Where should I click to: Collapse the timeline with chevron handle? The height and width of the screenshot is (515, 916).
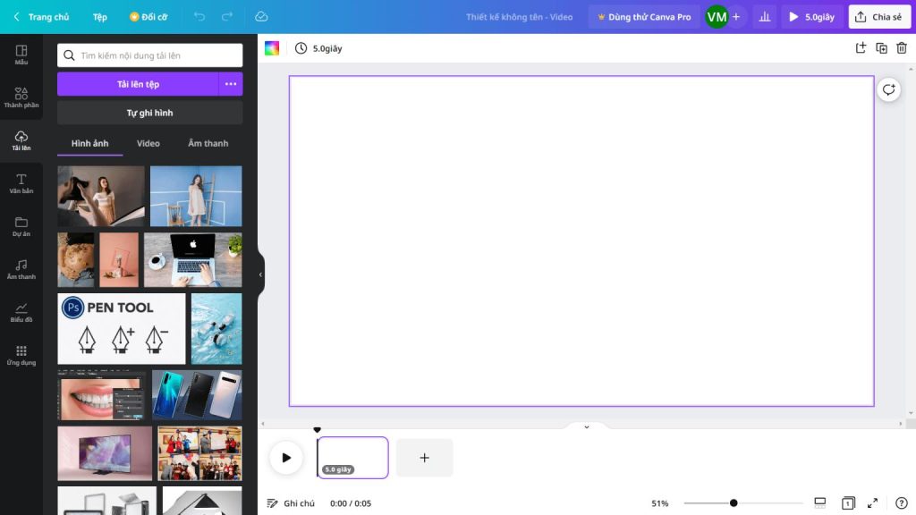[x=587, y=426]
